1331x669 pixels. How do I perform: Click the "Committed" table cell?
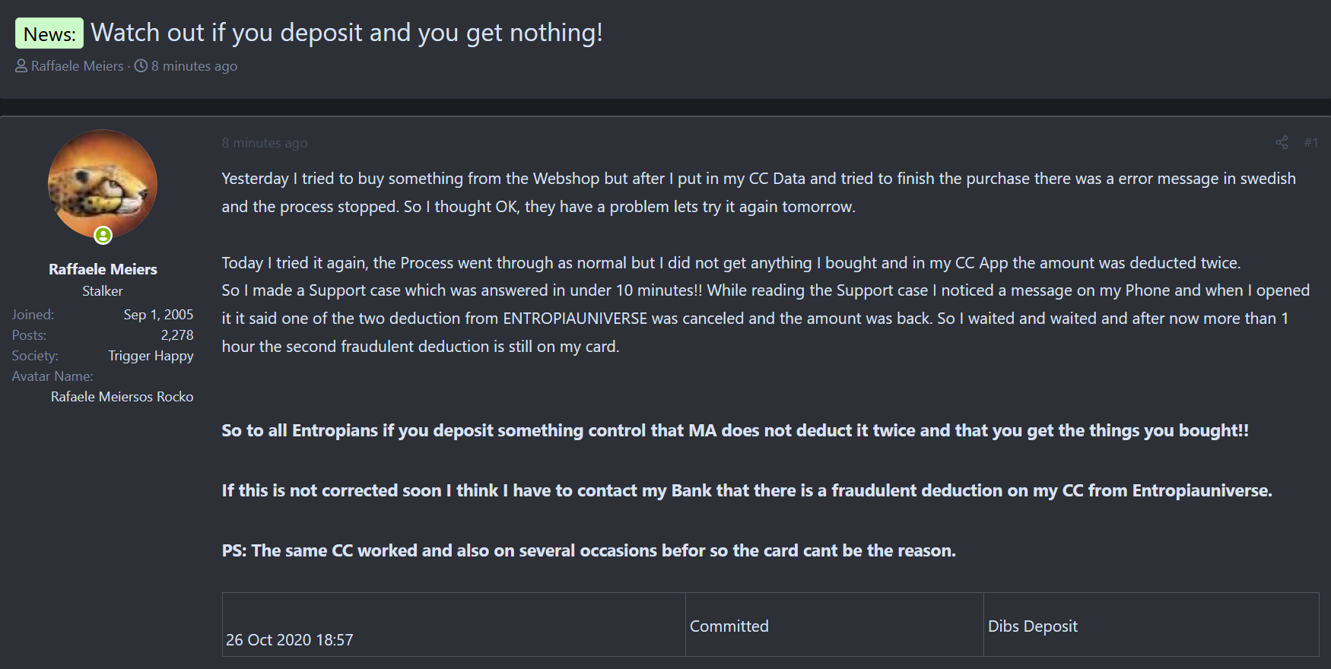(729, 626)
